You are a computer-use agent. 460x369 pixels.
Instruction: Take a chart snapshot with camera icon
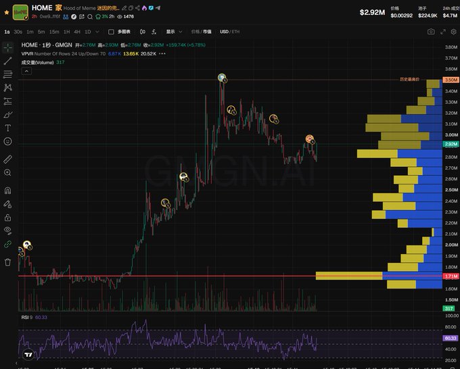(x=431, y=32)
